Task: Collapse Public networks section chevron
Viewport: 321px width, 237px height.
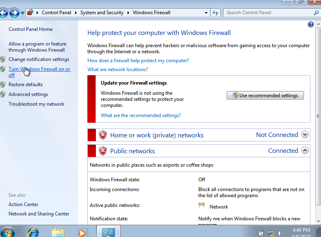Action: pos(305,150)
